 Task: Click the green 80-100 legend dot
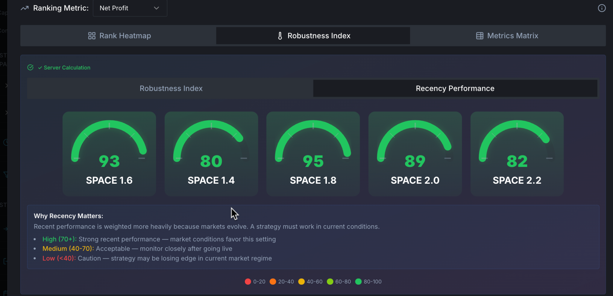point(358,282)
